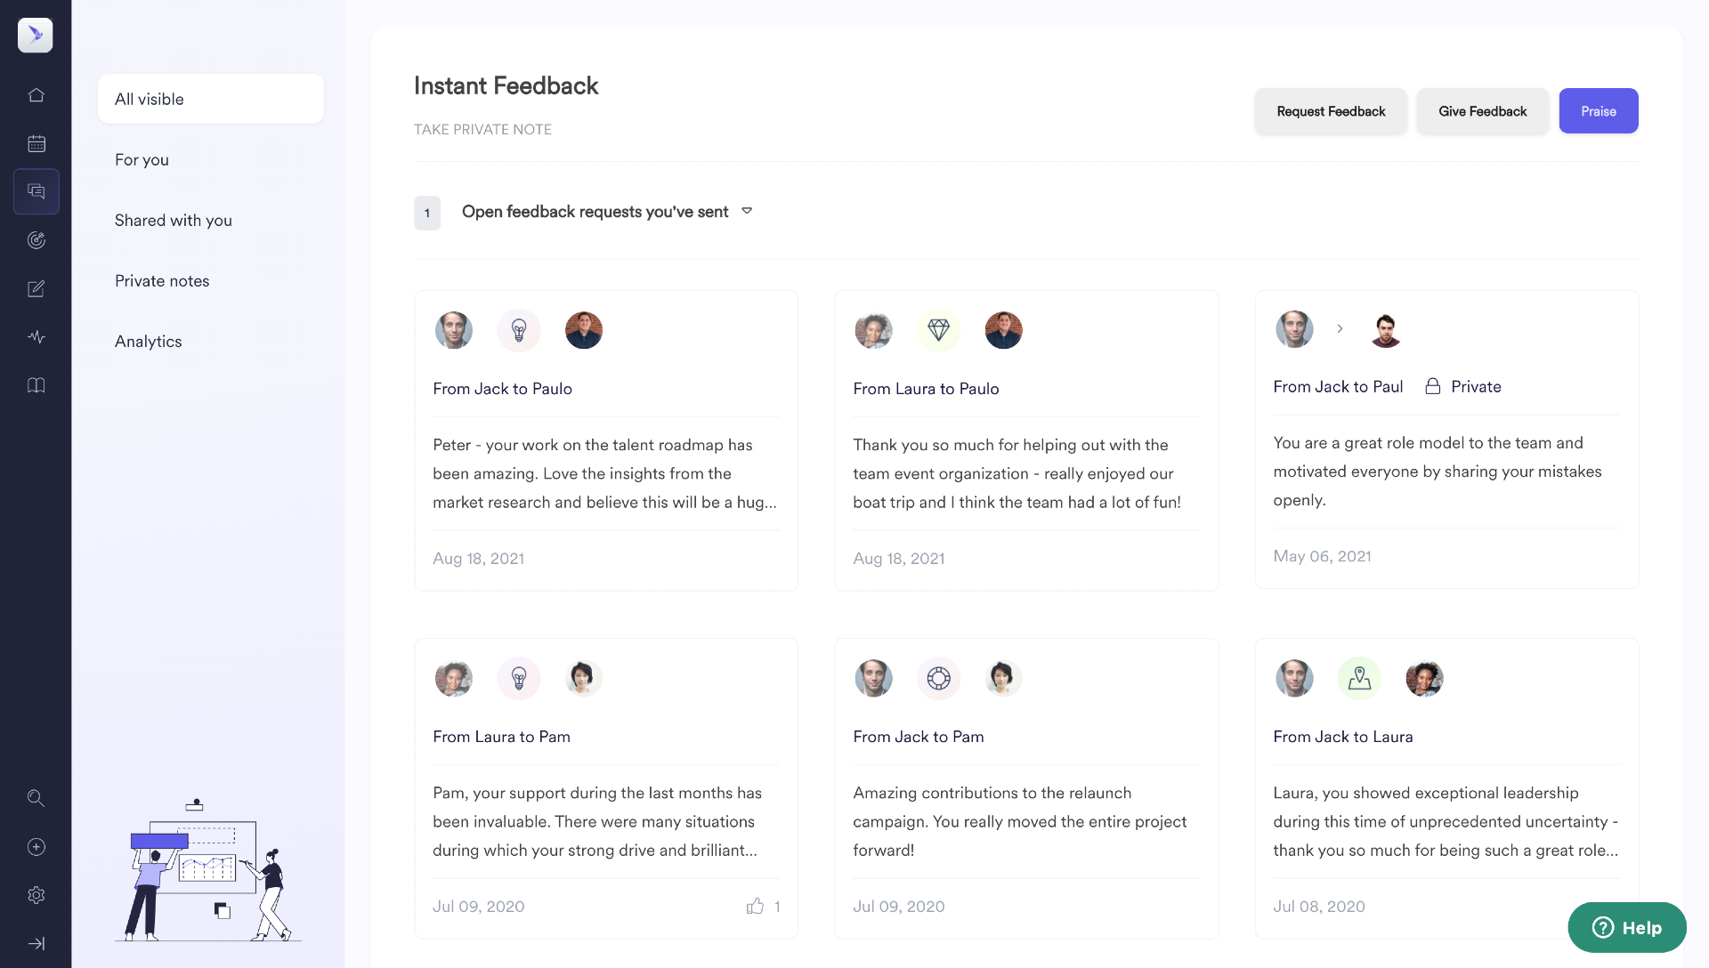Click the search magnifier icon in sidebar

click(x=36, y=798)
